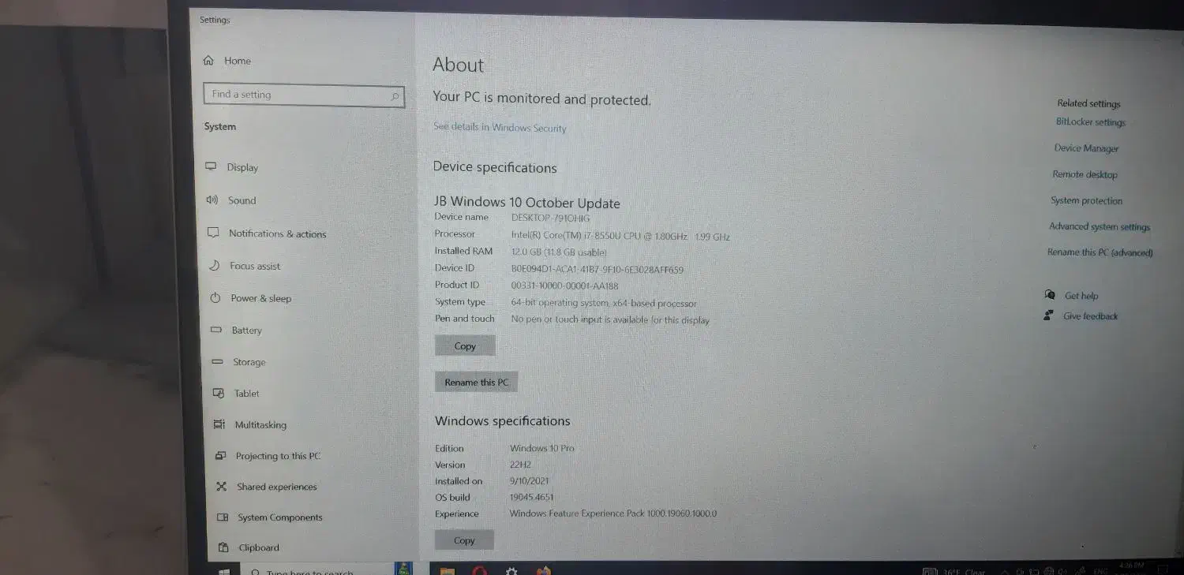
Task: Copy the device specifications
Action: click(x=465, y=345)
